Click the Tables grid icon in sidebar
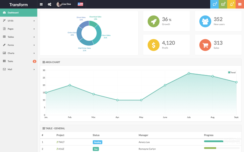This screenshot has height=152, width=244. click(x=4, y=37)
